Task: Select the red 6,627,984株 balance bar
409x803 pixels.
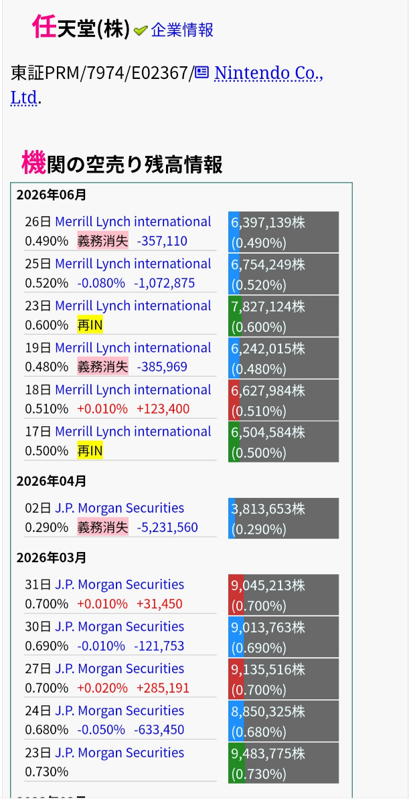Action: pyautogui.click(x=284, y=400)
